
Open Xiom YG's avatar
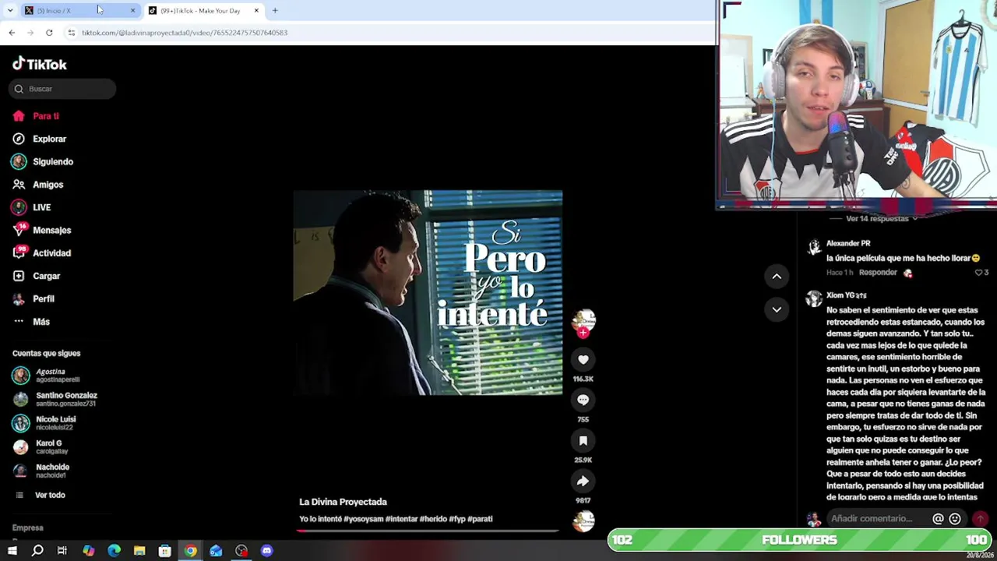(814, 299)
